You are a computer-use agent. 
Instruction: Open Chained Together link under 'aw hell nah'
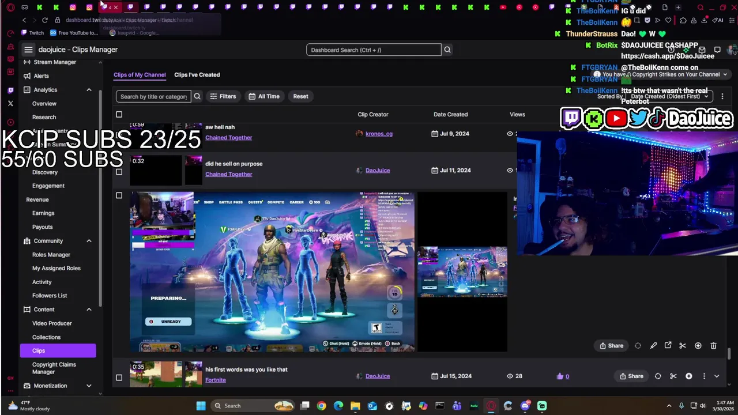229,138
